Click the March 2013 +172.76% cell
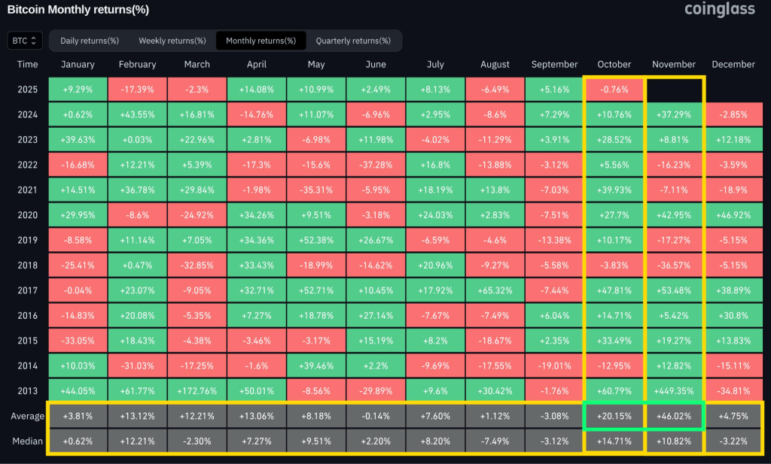This screenshot has width=771, height=464. (x=197, y=390)
